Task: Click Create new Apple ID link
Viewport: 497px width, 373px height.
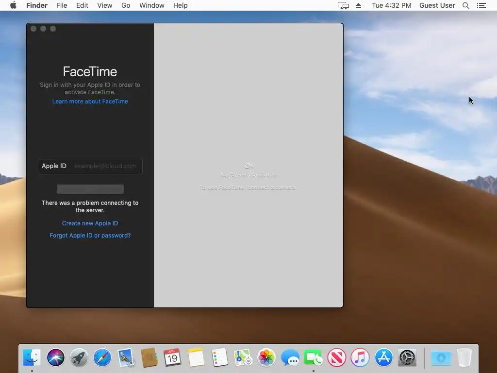Action: (90, 223)
